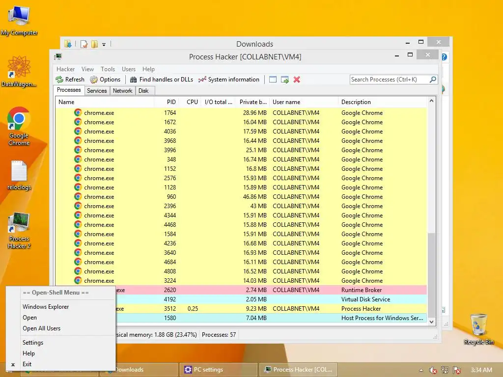Open Options from the toolbar
This screenshot has width=503, height=377.
tap(105, 80)
